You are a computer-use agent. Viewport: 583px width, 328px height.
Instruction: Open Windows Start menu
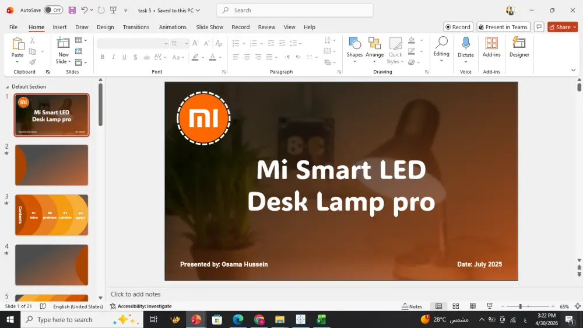tap(10, 319)
